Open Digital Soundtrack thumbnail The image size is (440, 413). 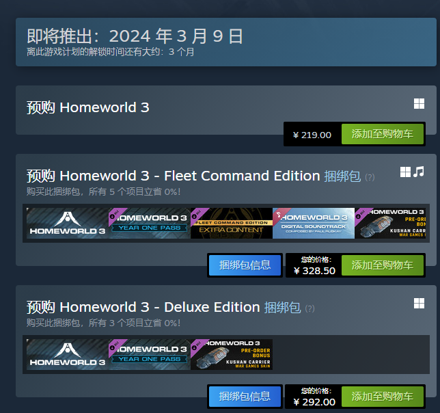314,223
